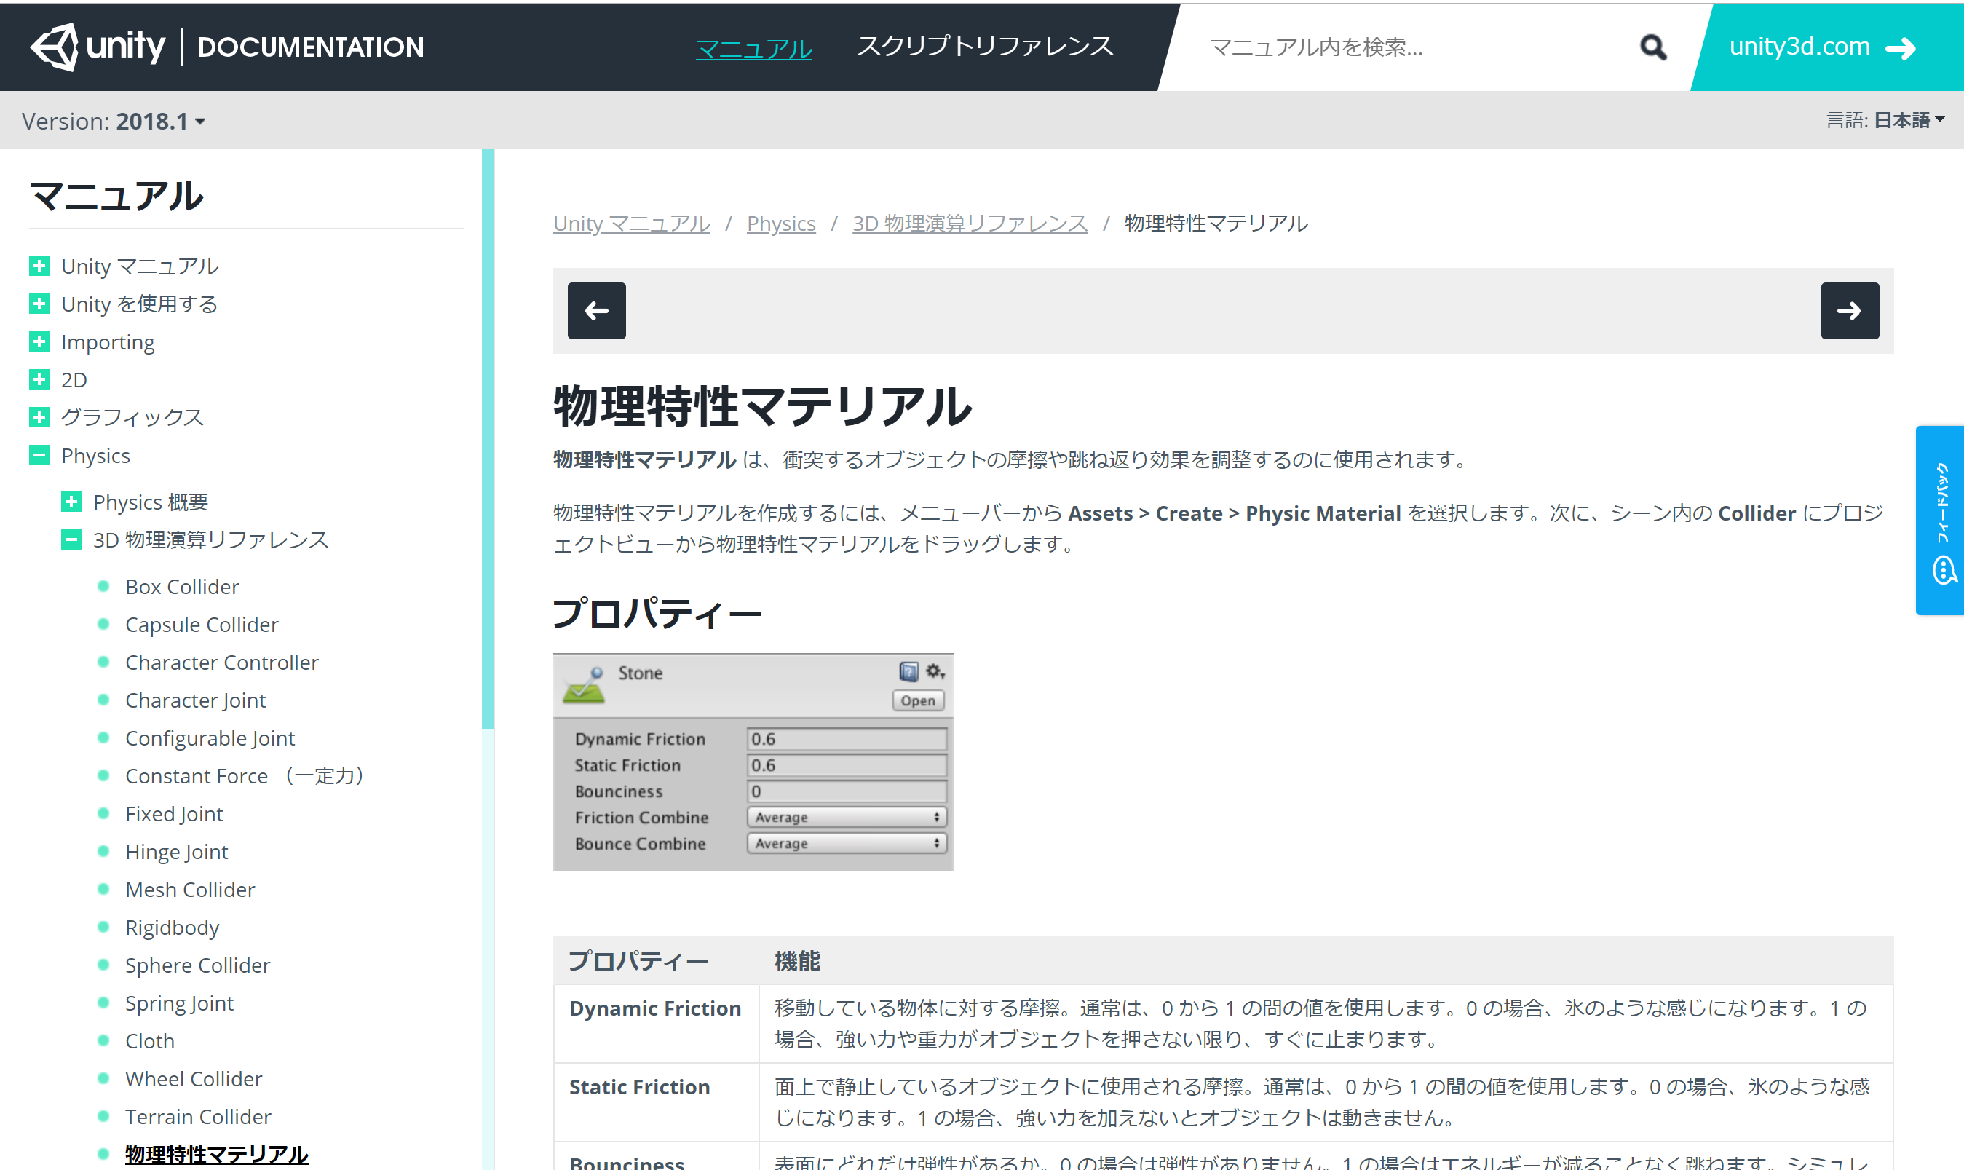Open the Physics breadcrumb link
Screen dimensions: 1964x1170
tap(780, 224)
